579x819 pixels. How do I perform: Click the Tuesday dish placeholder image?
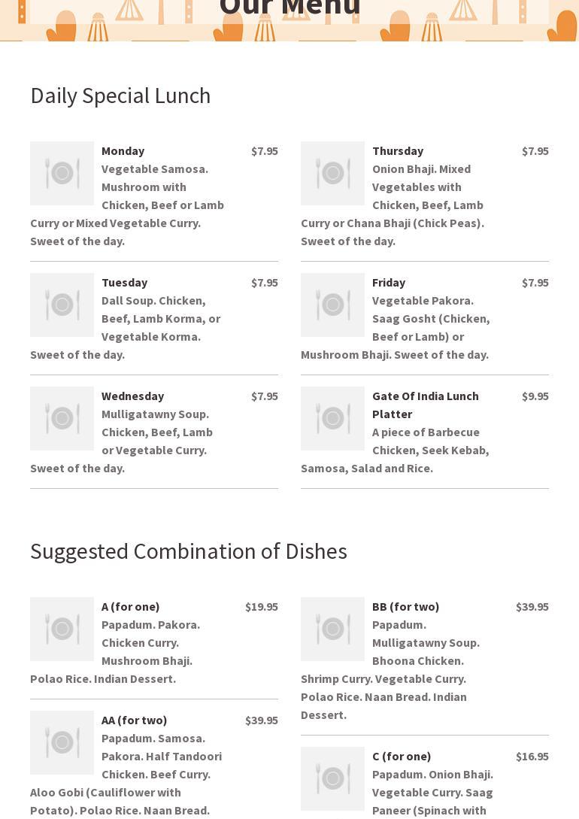(62, 305)
